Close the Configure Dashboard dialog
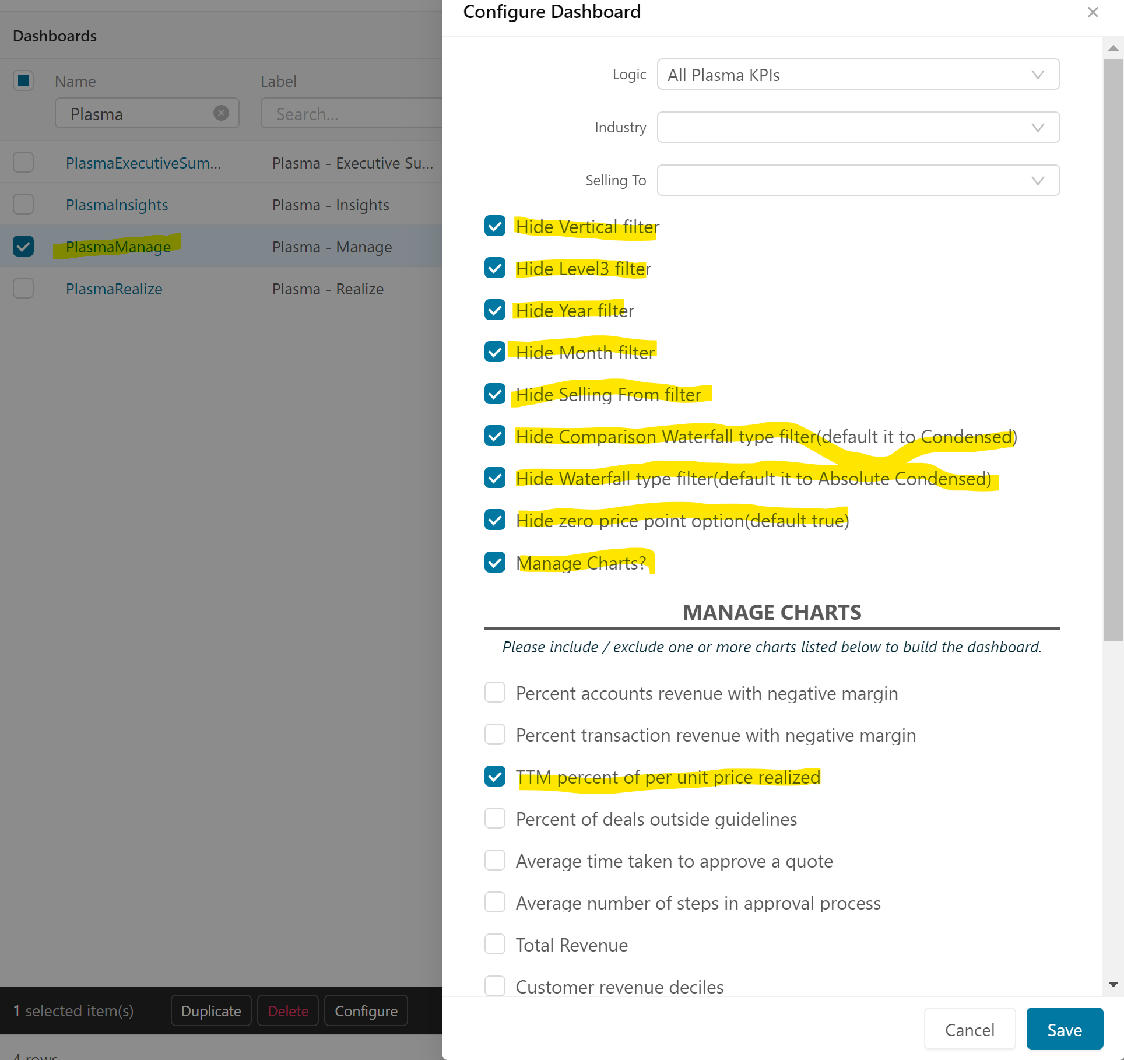The width and height of the screenshot is (1124, 1060). coord(1093,12)
